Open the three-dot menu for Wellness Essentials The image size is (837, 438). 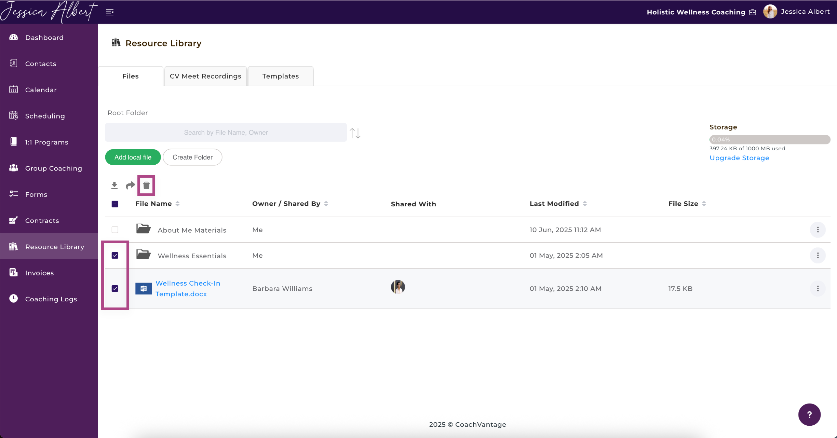point(818,256)
